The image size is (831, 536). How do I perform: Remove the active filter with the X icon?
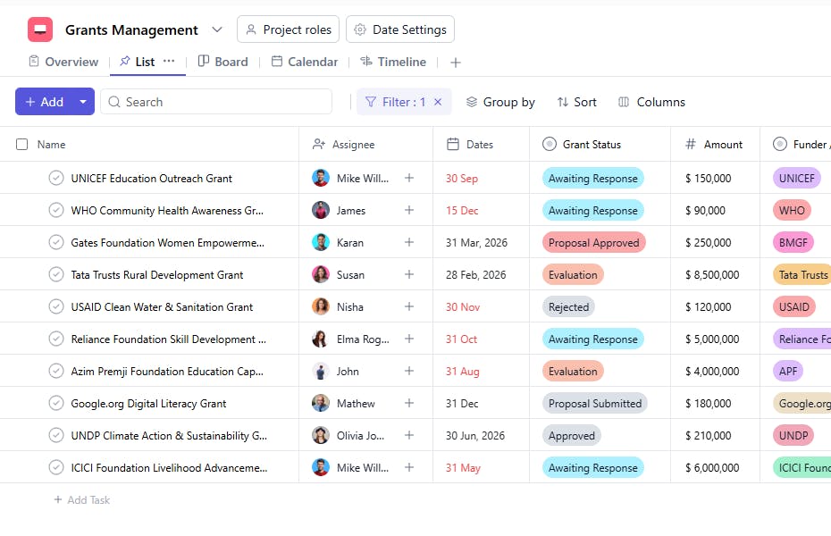[438, 102]
